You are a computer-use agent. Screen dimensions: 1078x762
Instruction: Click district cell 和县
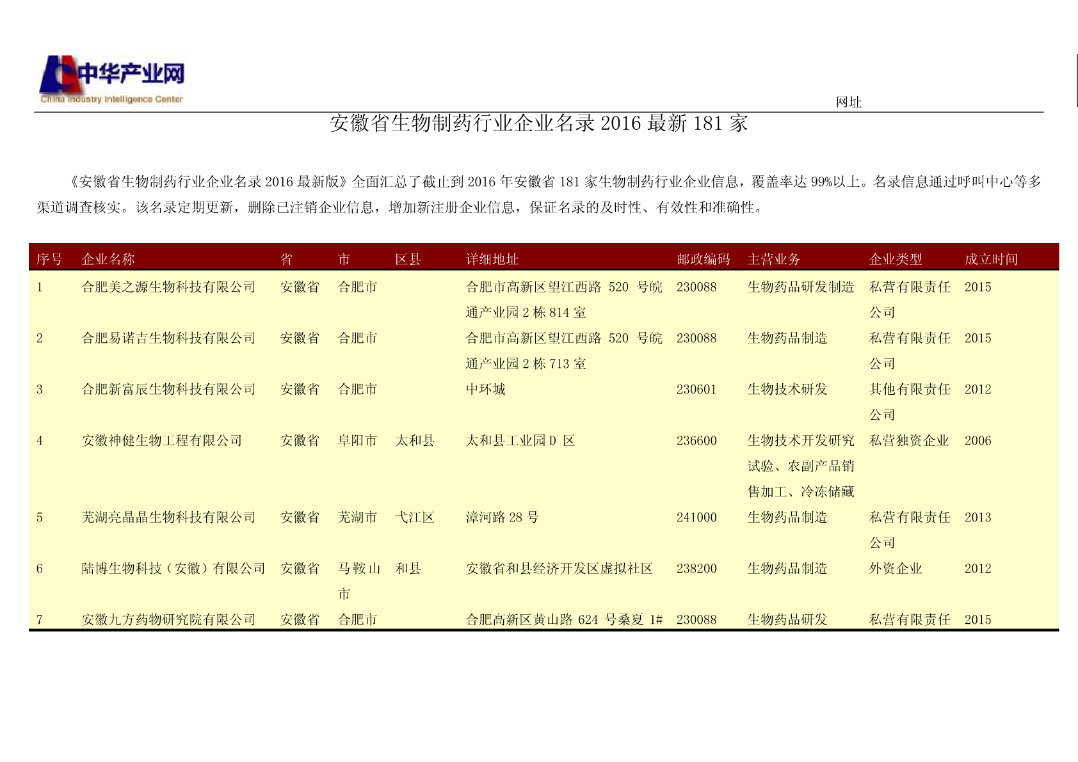click(408, 569)
